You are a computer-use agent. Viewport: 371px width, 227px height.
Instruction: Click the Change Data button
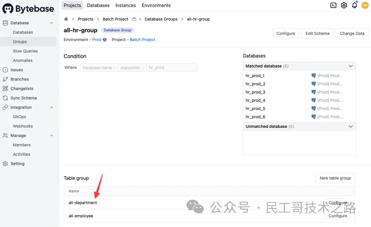pos(352,34)
